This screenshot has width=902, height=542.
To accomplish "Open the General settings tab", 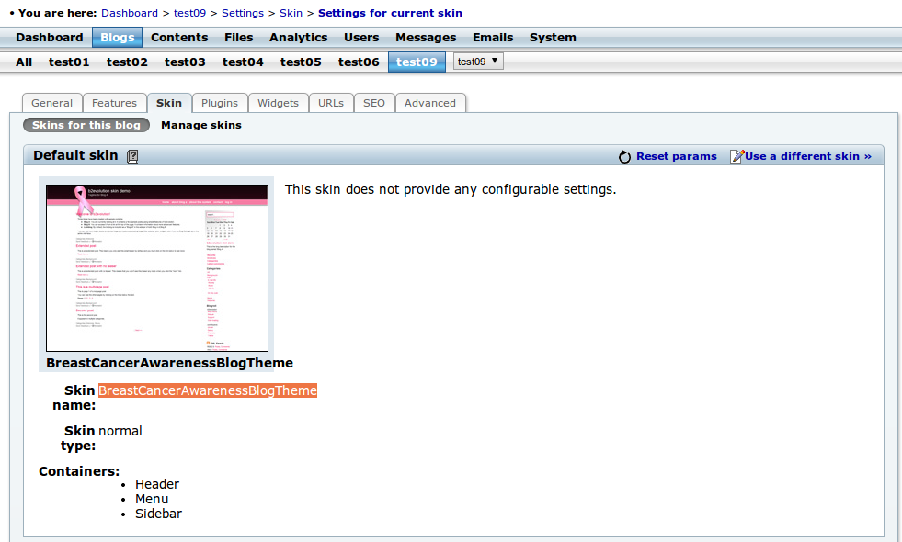I will pyautogui.click(x=52, y=103).
